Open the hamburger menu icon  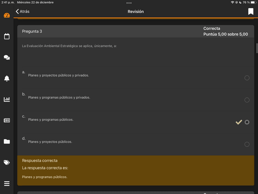(7, 183)
